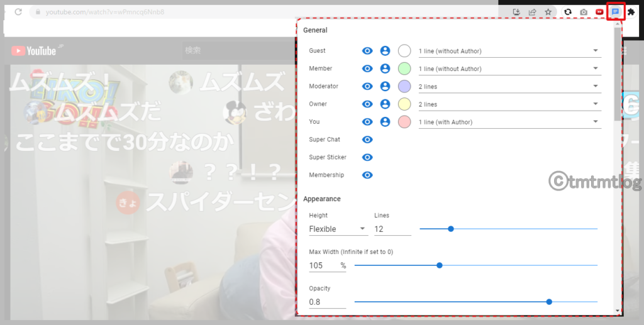Toggle Guest avatar person icon
644x325 pixels.
coord(385,51)
